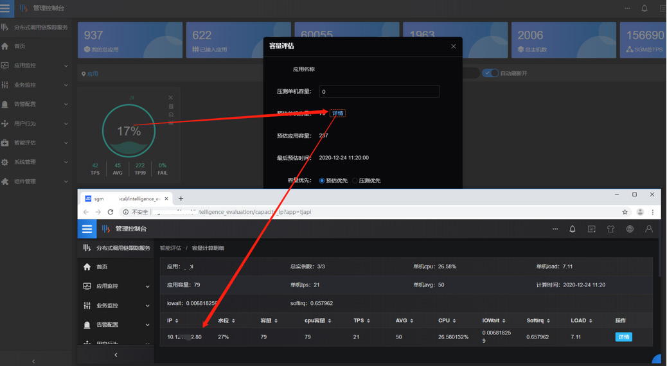
Task: Click the bell icon in the upper console header
Action: coord(645,8)
